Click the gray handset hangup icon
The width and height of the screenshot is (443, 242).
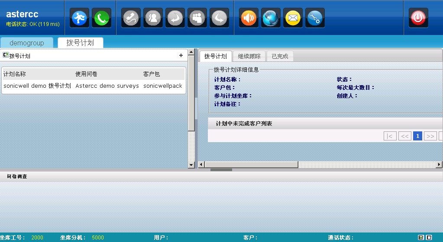(131, 18)
